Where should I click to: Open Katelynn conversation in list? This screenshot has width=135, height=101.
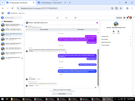[12, 25]
